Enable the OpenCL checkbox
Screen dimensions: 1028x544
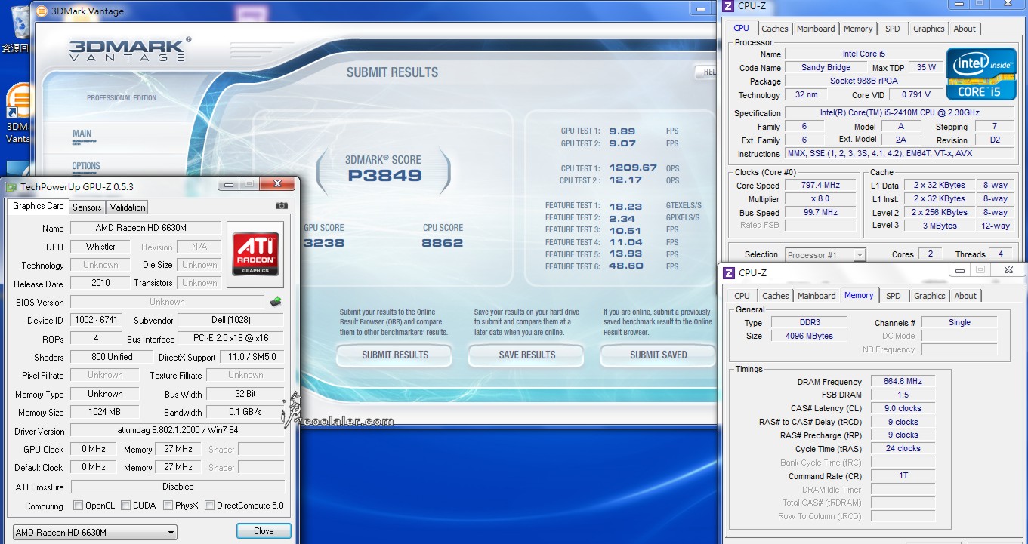[x=78, y=506]
